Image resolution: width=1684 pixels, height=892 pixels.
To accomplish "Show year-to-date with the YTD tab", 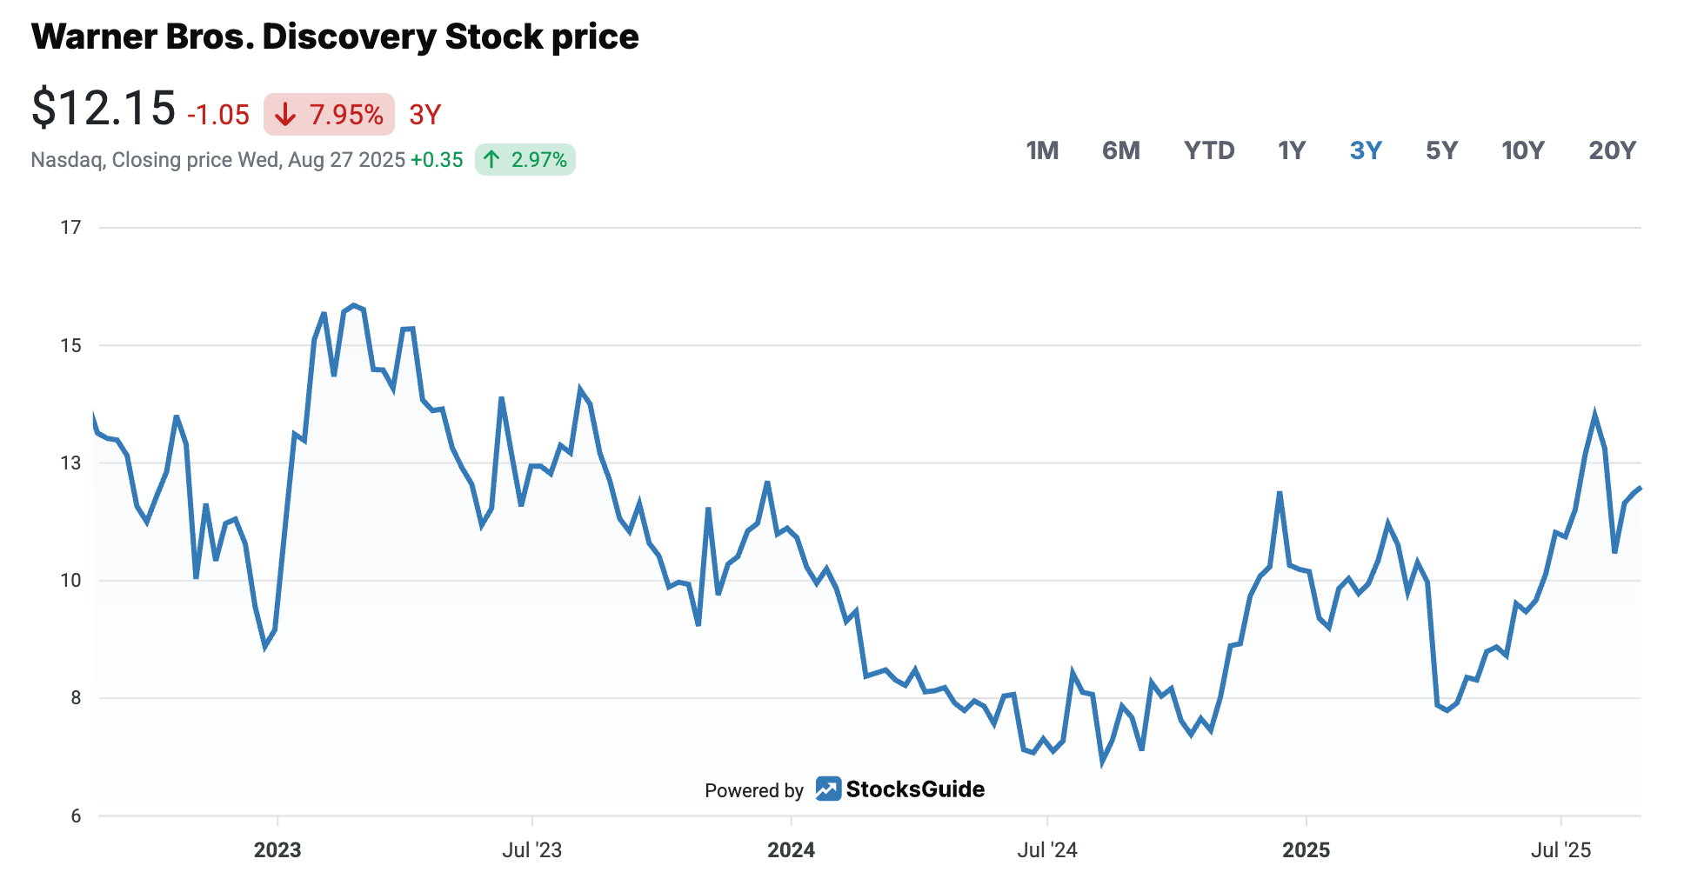I will click(x=1209, y=150).
